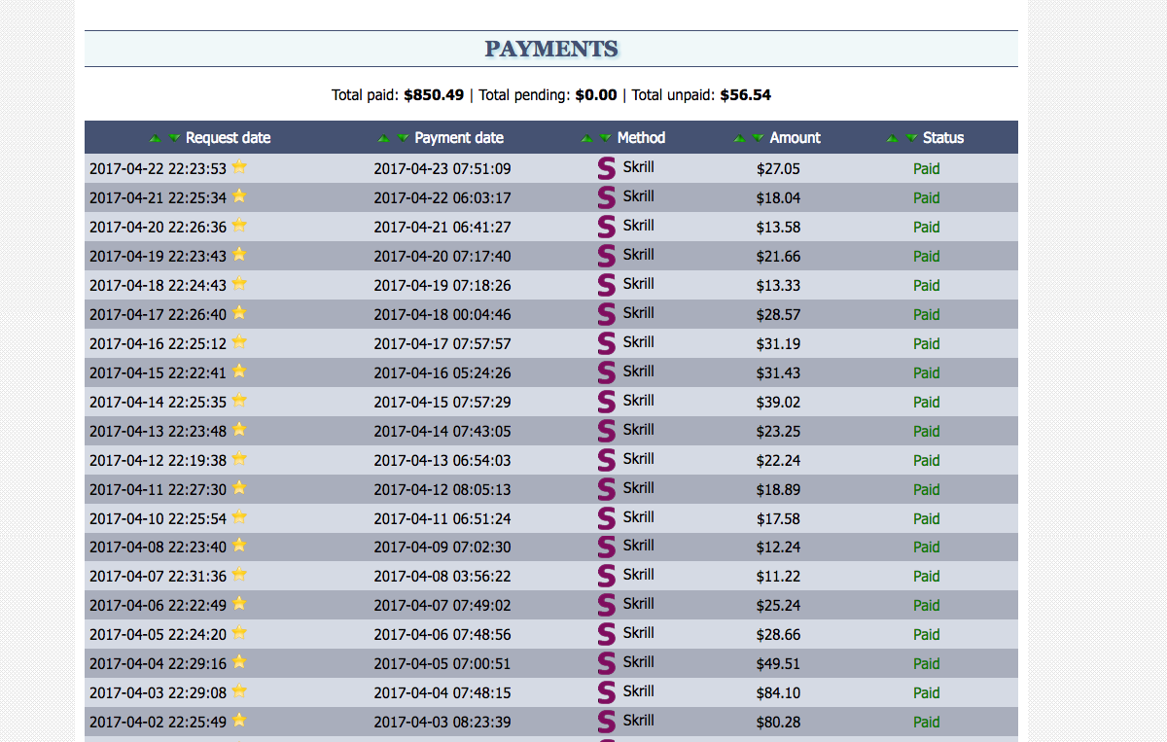This screenshot has height=742, width=1167.
Task: Select payment date 2017-04-18 00:04:46
Action: 442,315
